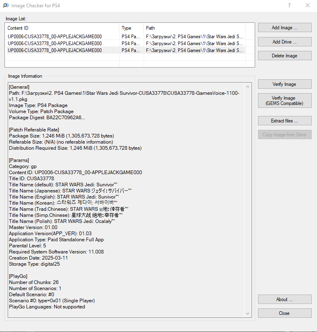This screenshot has width=317, height=332.
Task: Click the Delete Image button
Action: 284,56
